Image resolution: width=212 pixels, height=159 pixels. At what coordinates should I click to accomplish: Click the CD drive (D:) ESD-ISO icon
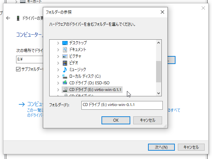(65, 82)
